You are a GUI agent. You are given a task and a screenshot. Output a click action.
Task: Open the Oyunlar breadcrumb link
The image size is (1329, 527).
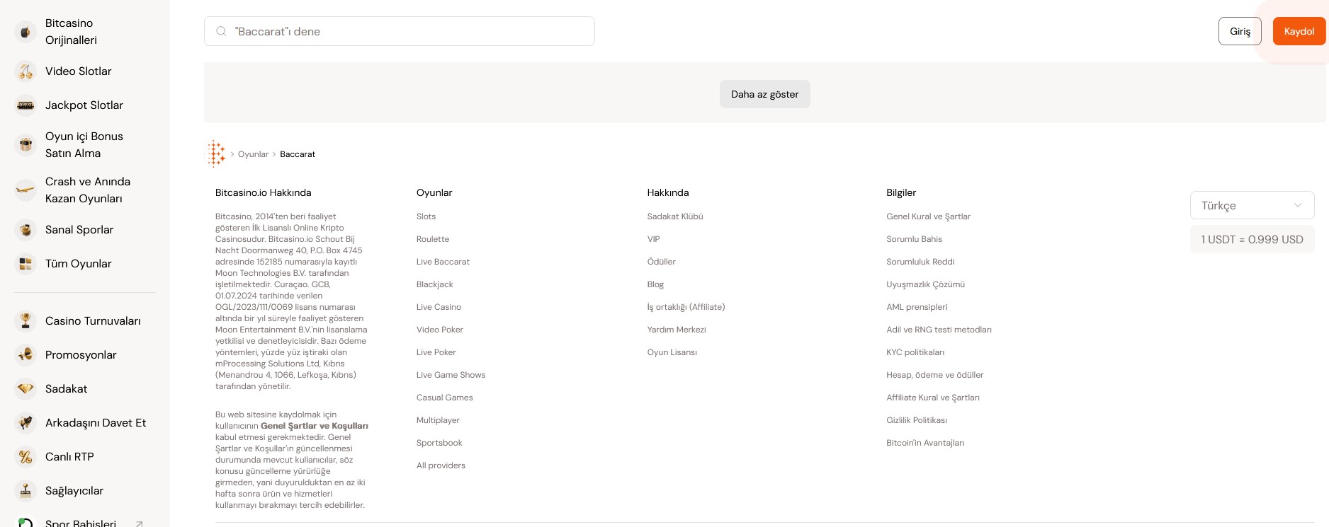click(253, 154)
